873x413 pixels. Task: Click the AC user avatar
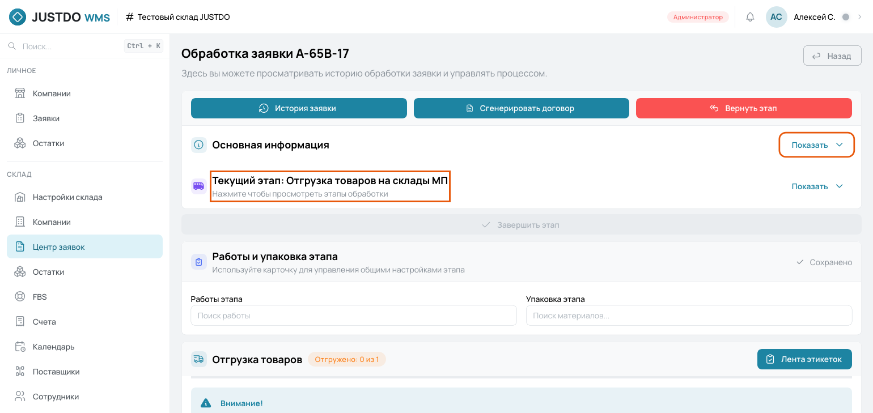click(776, 17)
